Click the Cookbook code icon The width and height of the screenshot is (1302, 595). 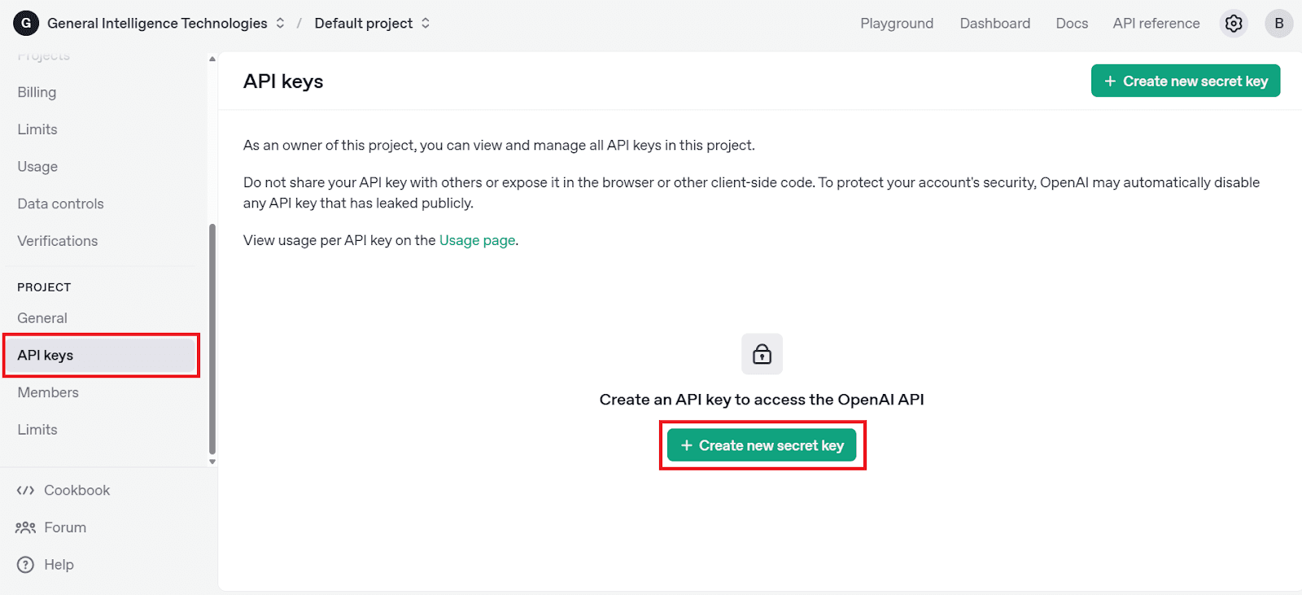26,490
